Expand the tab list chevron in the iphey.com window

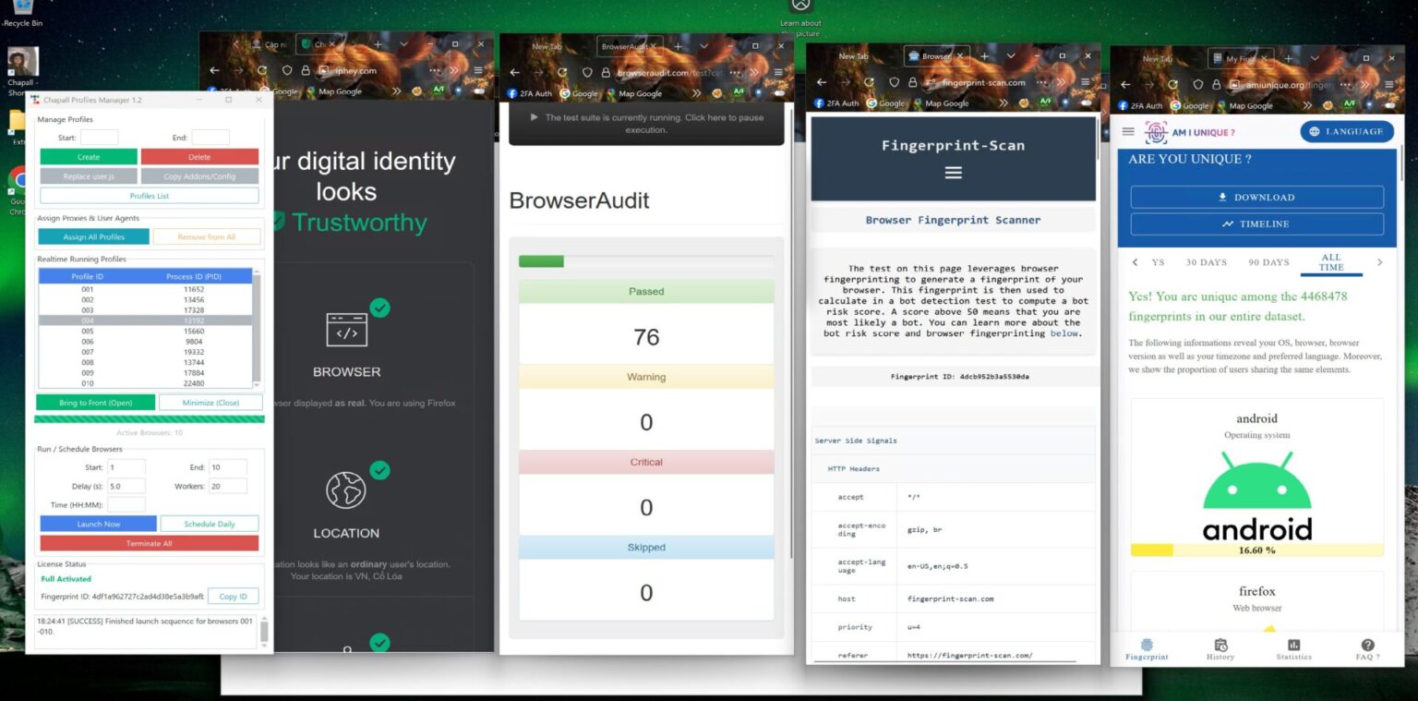point(403,44)
